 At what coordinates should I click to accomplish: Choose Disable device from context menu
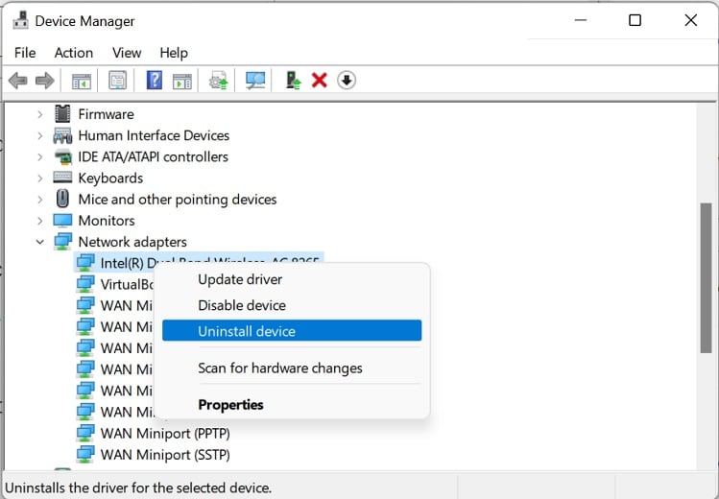[292, 305]
